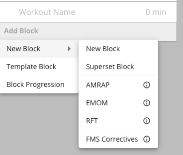Click the 0 min duration field

tap(156, 12)
